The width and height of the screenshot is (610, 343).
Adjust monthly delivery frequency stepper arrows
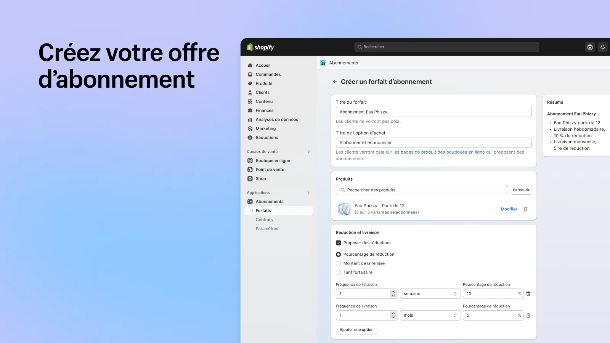pyautogui.click(x=393, y=316)
